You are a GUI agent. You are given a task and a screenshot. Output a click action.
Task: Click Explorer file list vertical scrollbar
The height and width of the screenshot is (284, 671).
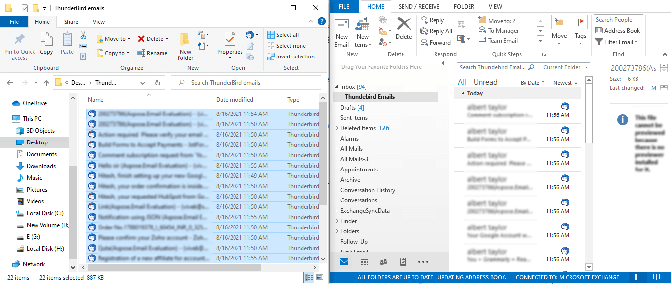point(323,154)
